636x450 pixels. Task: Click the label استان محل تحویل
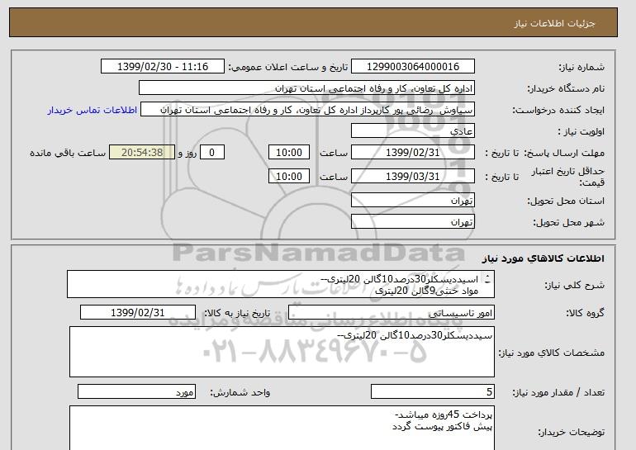click(566, 201)
